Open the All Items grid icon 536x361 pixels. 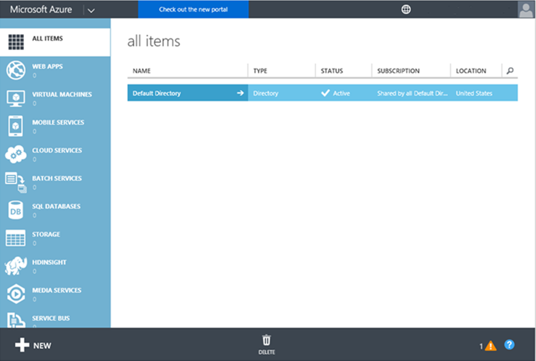tap(15, 42)
